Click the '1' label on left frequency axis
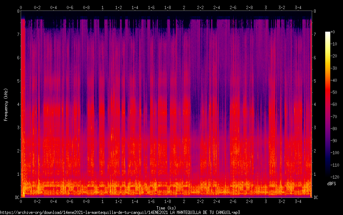This screenshot has width=343, height=215. click(x=19, y=174)
